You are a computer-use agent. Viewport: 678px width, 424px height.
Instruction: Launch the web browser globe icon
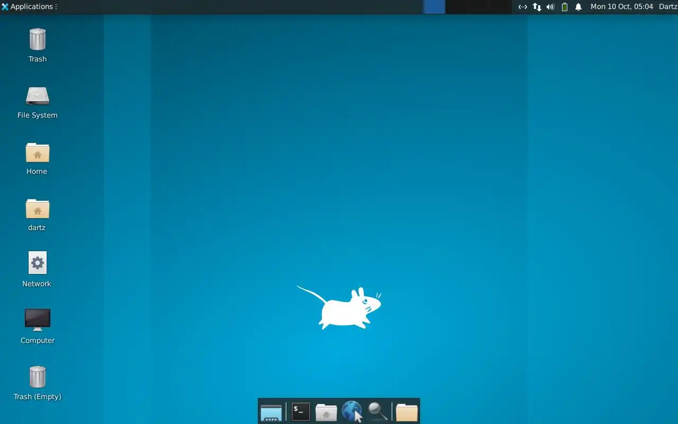352,411
